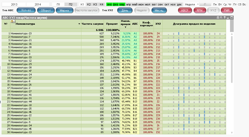The image size is (249, 137).
Task: Select День as the XYZ type
Action: point(125,10)
